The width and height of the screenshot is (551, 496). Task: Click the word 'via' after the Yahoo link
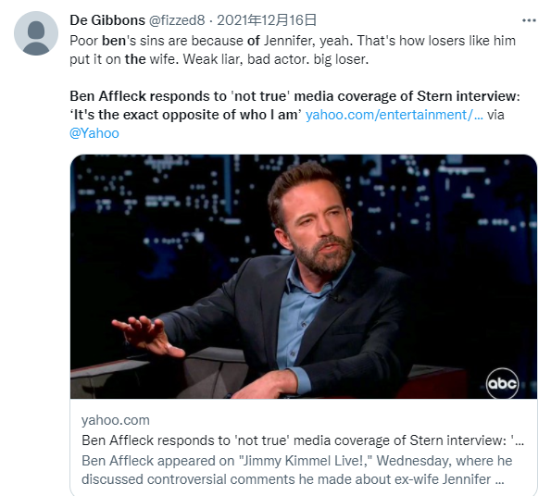coord(495,115)
